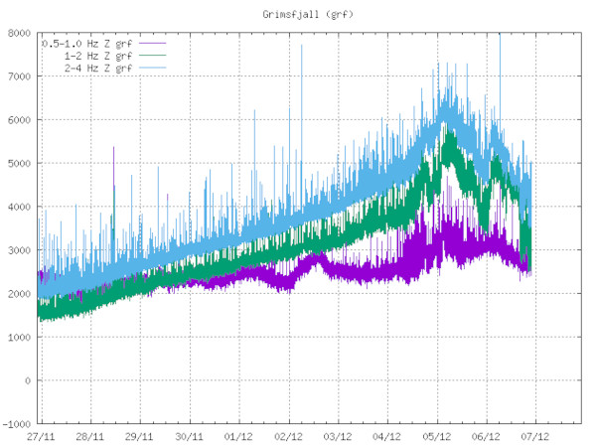
Task: Select the 01/12 date on time axis
Action: [239, 435]
